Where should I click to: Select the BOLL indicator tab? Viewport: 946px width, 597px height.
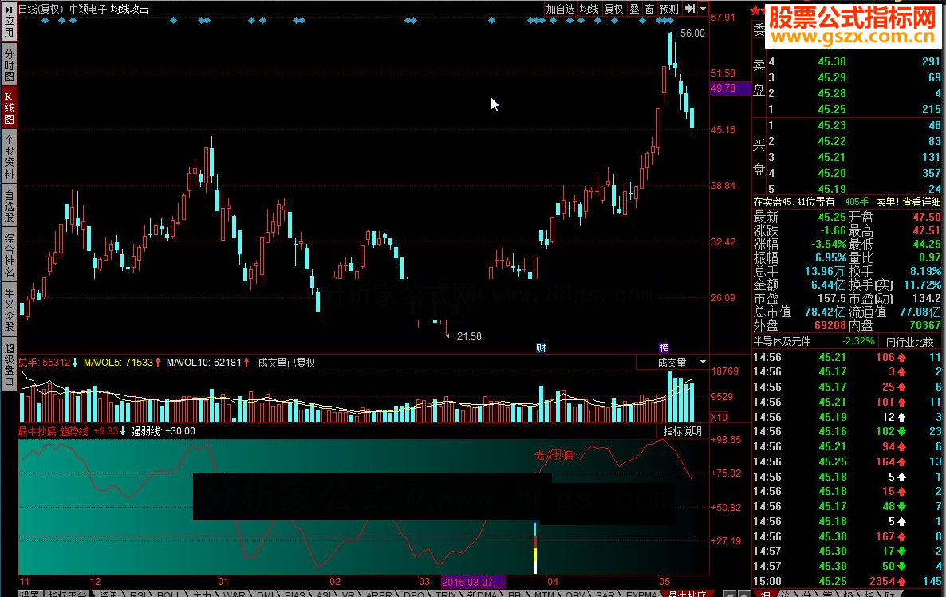(168, 593)
